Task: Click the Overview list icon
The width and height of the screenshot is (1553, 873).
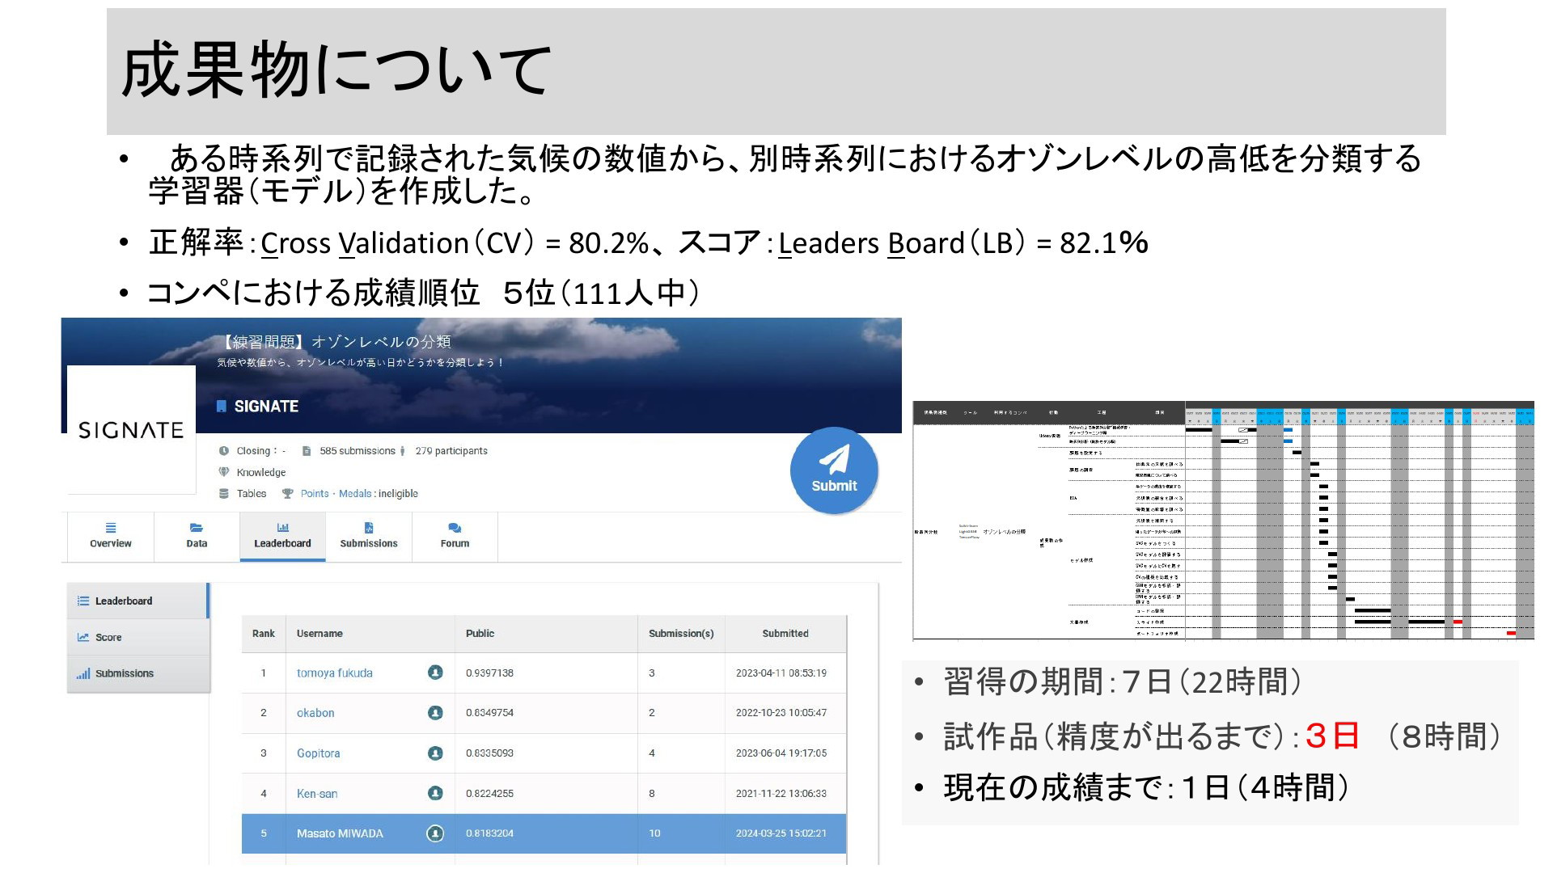Action: pos(111,528)
